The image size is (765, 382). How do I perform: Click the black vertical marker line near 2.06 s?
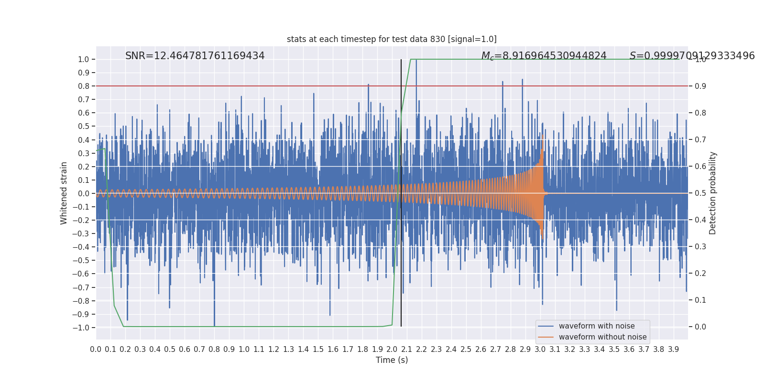401,193
